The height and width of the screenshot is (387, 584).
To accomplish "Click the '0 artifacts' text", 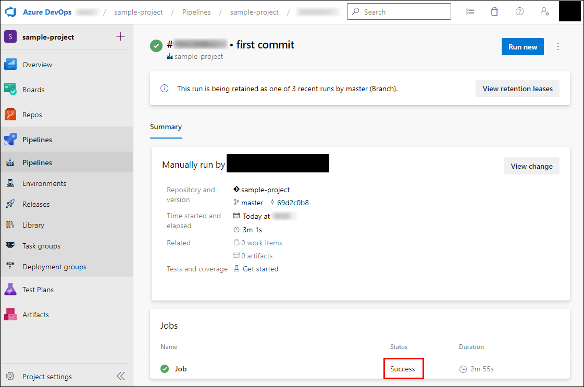I will (x=257, y=256).
